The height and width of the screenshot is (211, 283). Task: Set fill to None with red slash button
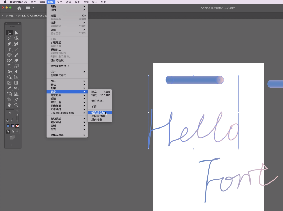(x=17, y=126)
